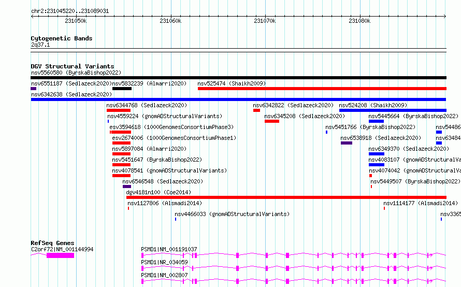This screenshot has height=287, width=461.
Task: Click the purple nsv6538918 variant bar
Action: [x=347, y=143]
